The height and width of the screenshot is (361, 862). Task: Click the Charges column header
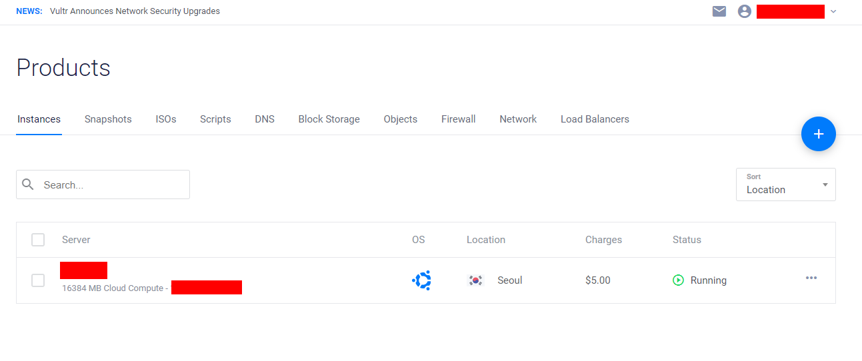click(603, 240)
